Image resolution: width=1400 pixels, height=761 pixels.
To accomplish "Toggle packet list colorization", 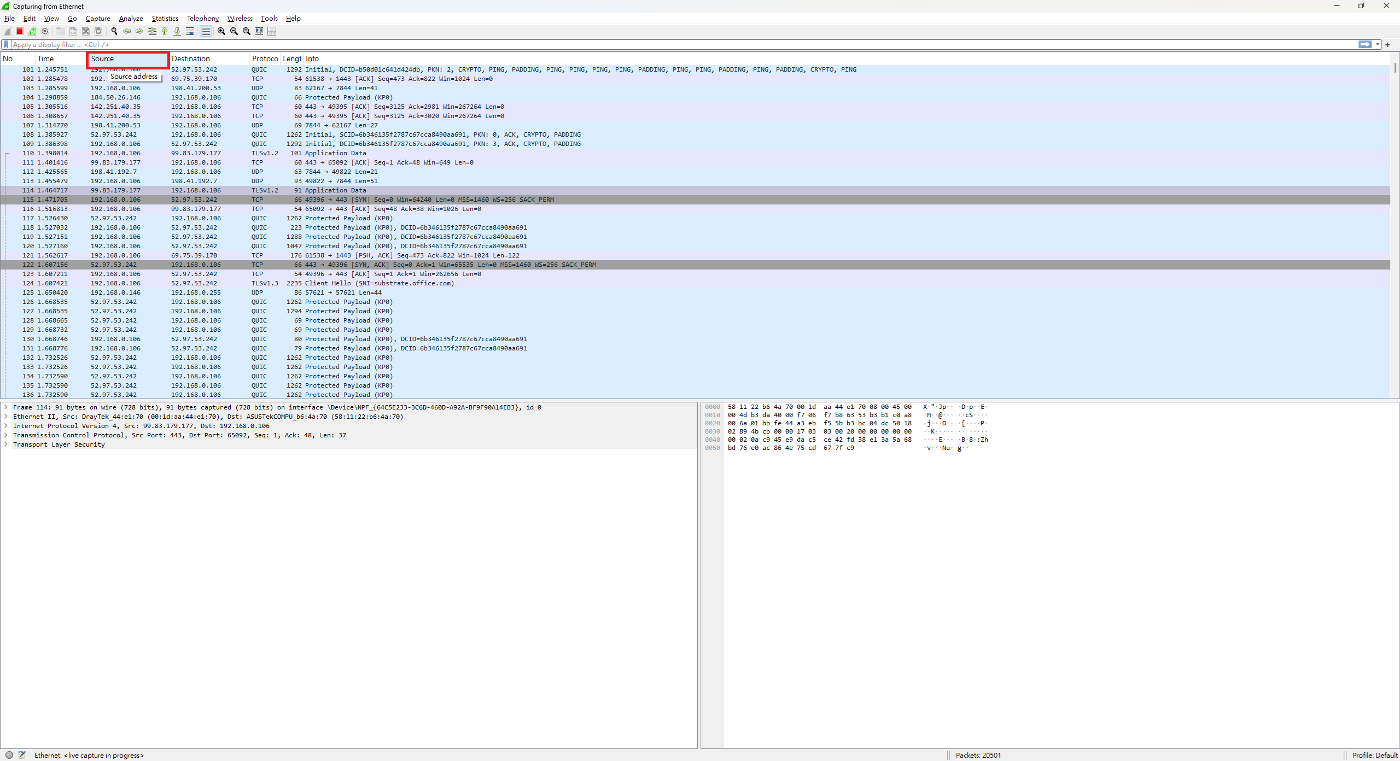I will click(x=206, y=31).
